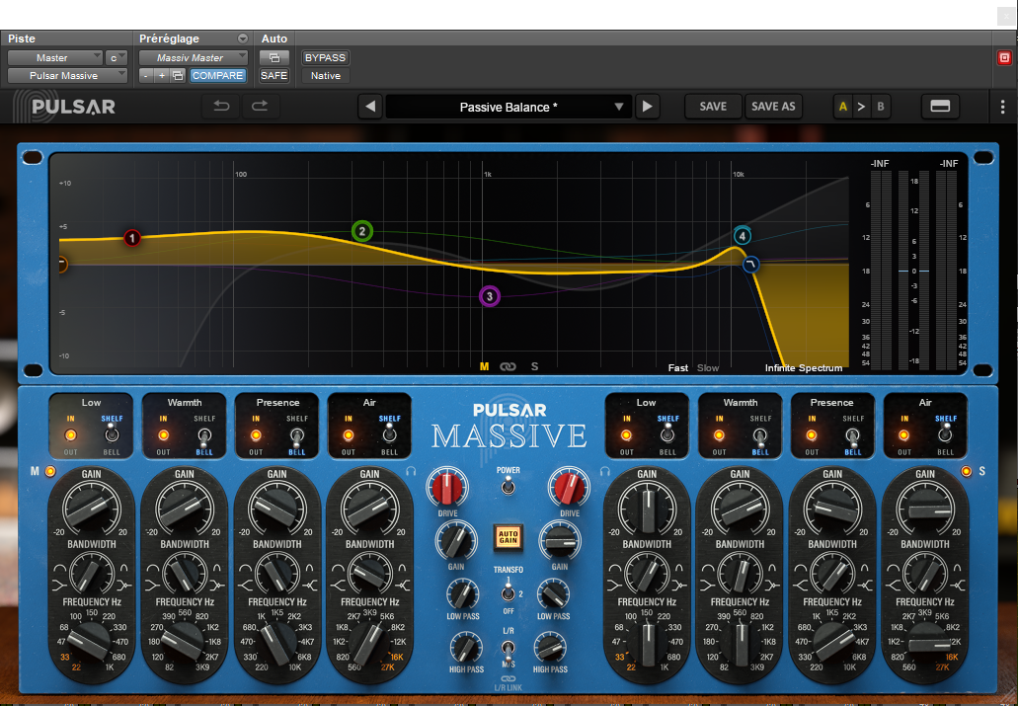Click the M channel LED indicator
The height and width of the screenshot is (706, 1018).
[x=50, y=471]
